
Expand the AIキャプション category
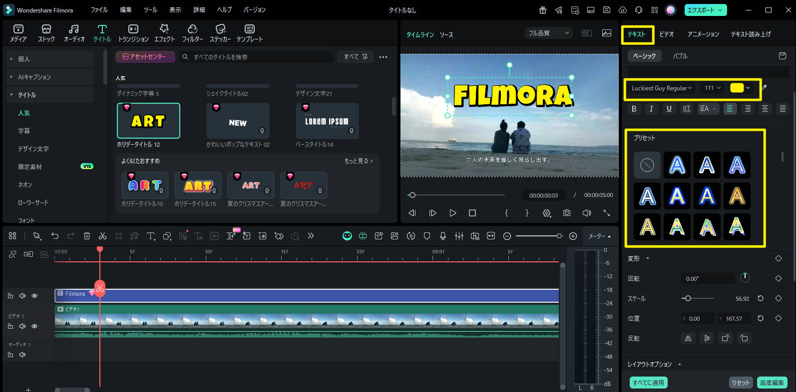pos(11,77)
